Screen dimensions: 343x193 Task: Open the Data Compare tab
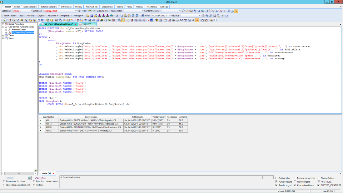pyautogui.click(x=30, y=7)
